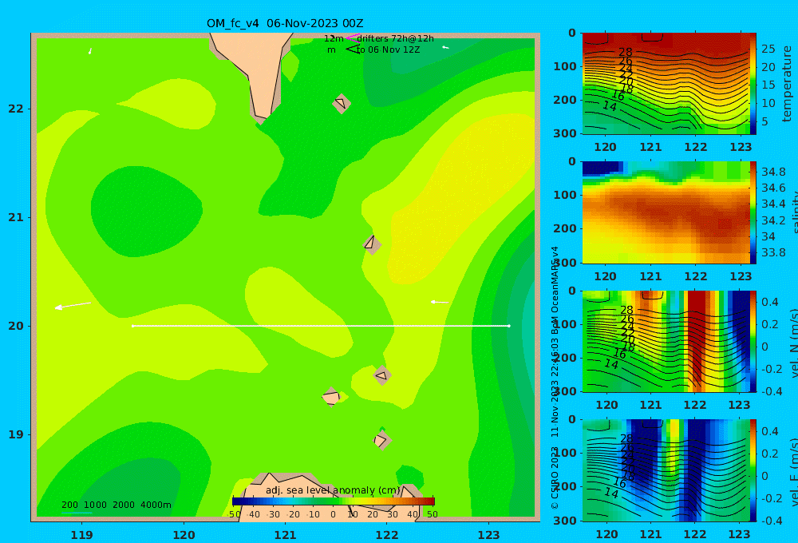Click the longitude tick label '121' on main map
The image size is (798, 543).
point(285,535)
